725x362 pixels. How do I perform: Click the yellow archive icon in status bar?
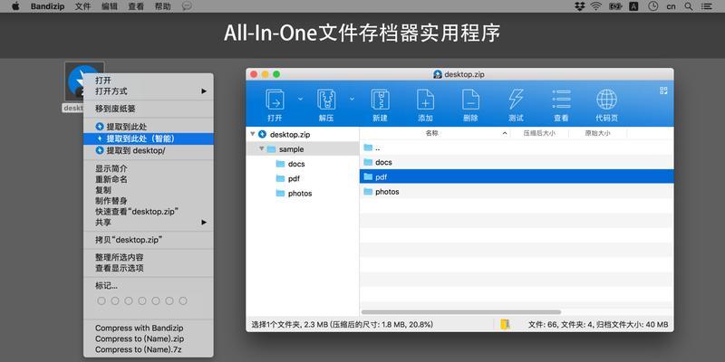point(505,324)
